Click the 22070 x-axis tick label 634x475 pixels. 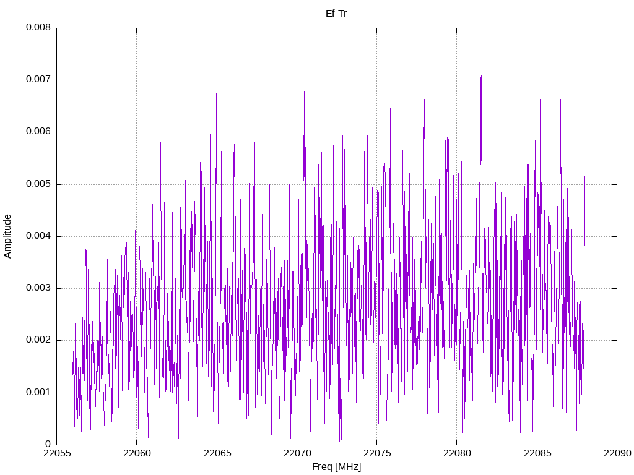[297, 453]
